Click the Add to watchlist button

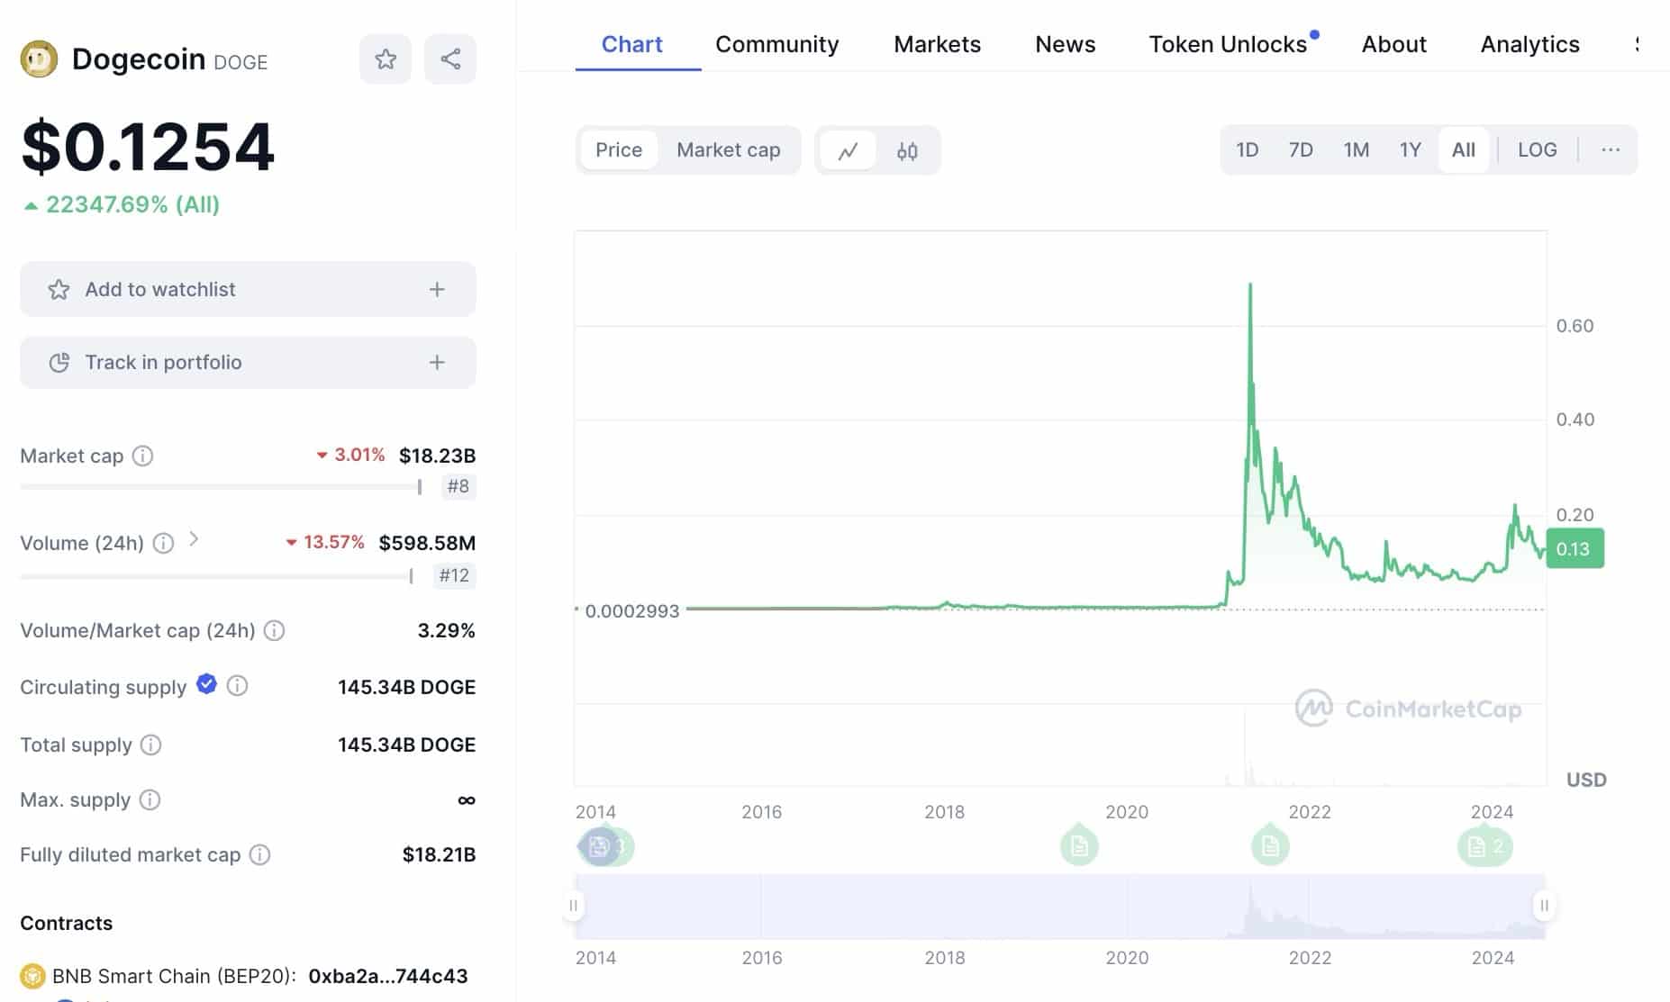click(248, 289)
